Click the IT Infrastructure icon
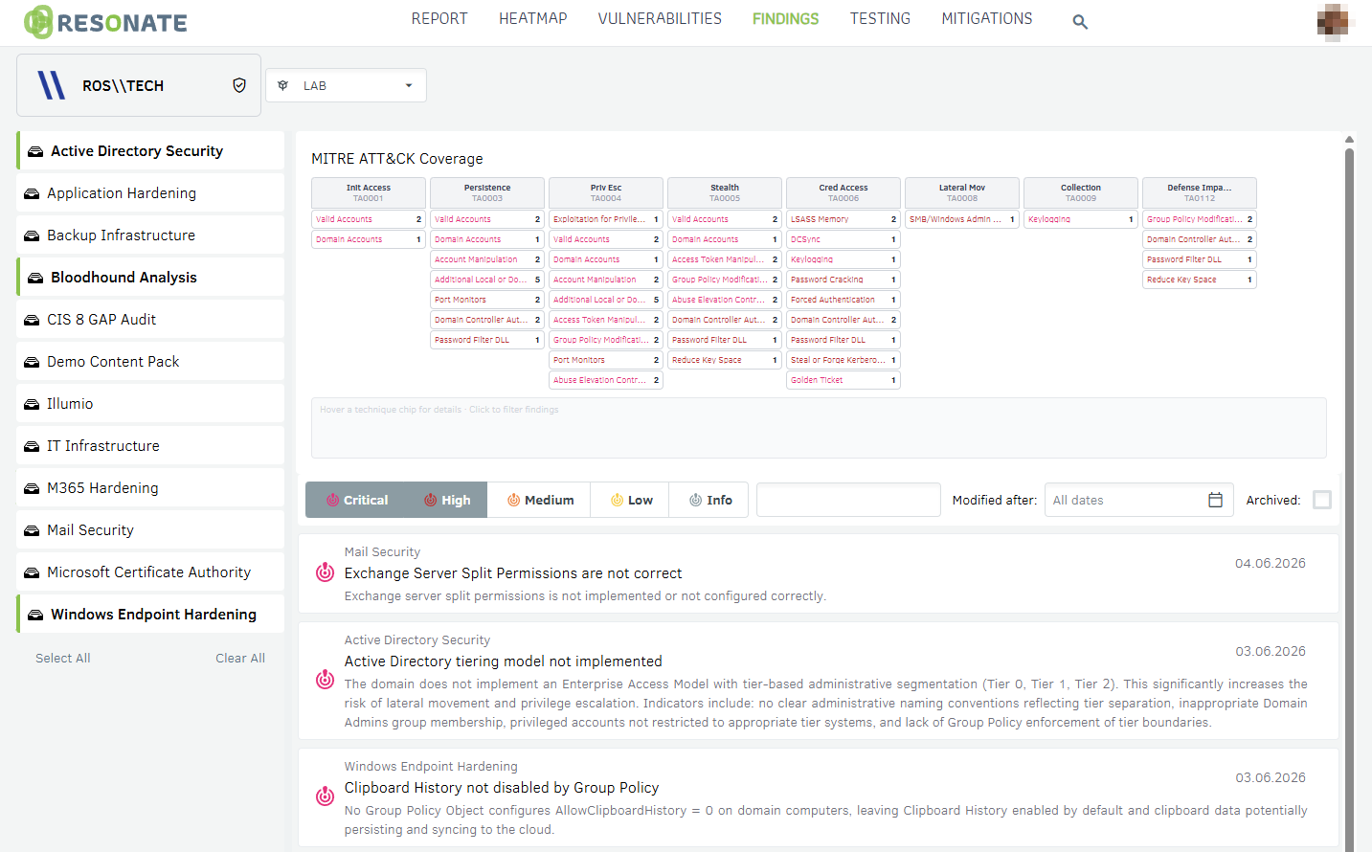Viewport: 1372px width, 852px height. (x=32, y=446)
